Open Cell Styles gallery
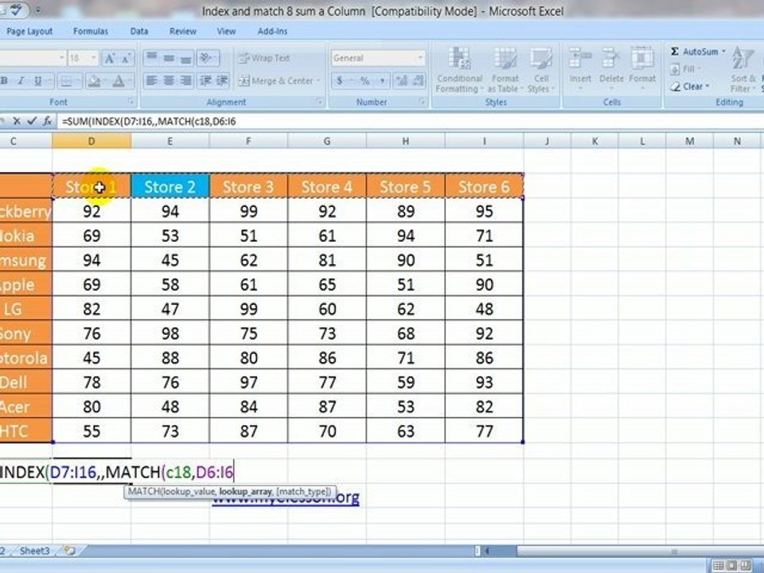 540,70
